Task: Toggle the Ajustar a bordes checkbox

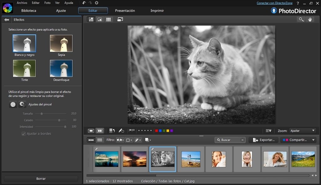Action: point(24,134)
